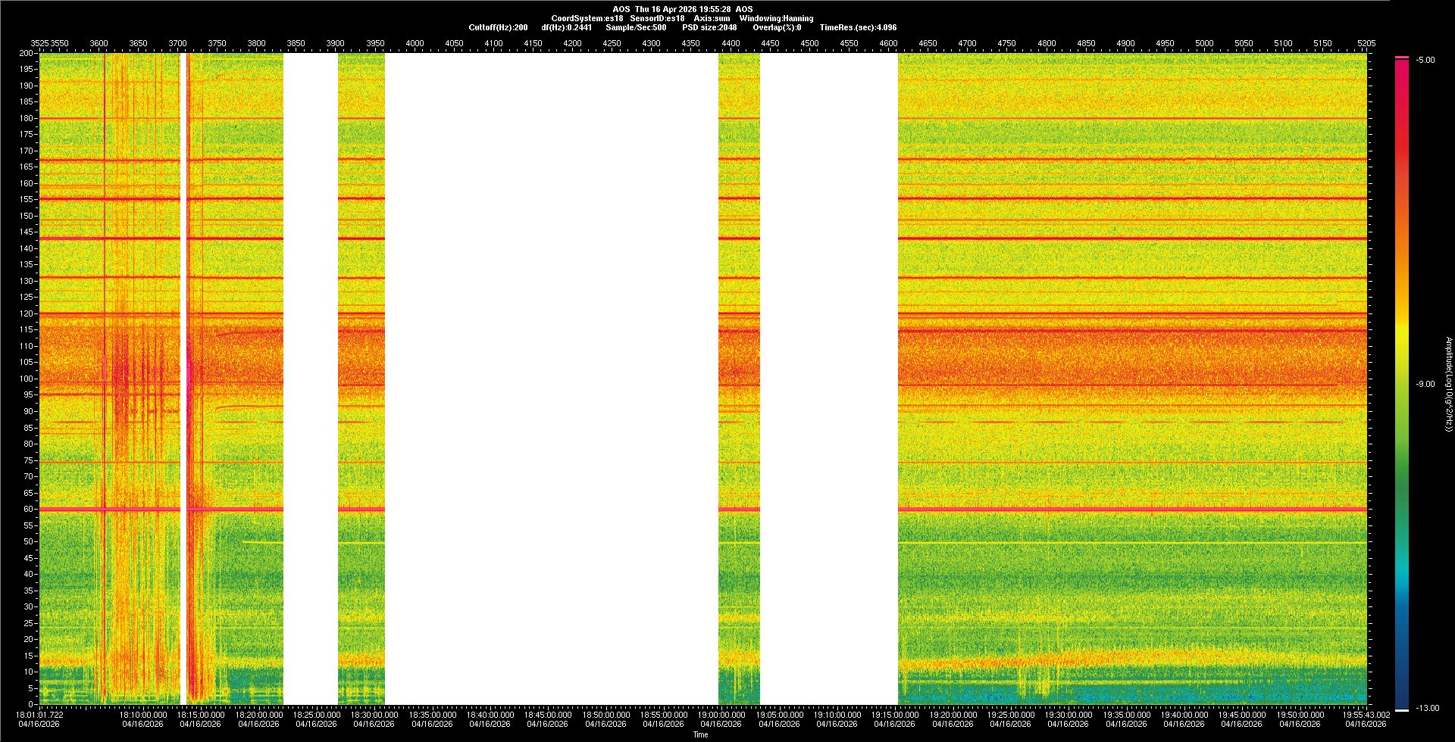Click the -5.00 top colorbar marker
The image size is (1455, 742).
(1425, 61)
